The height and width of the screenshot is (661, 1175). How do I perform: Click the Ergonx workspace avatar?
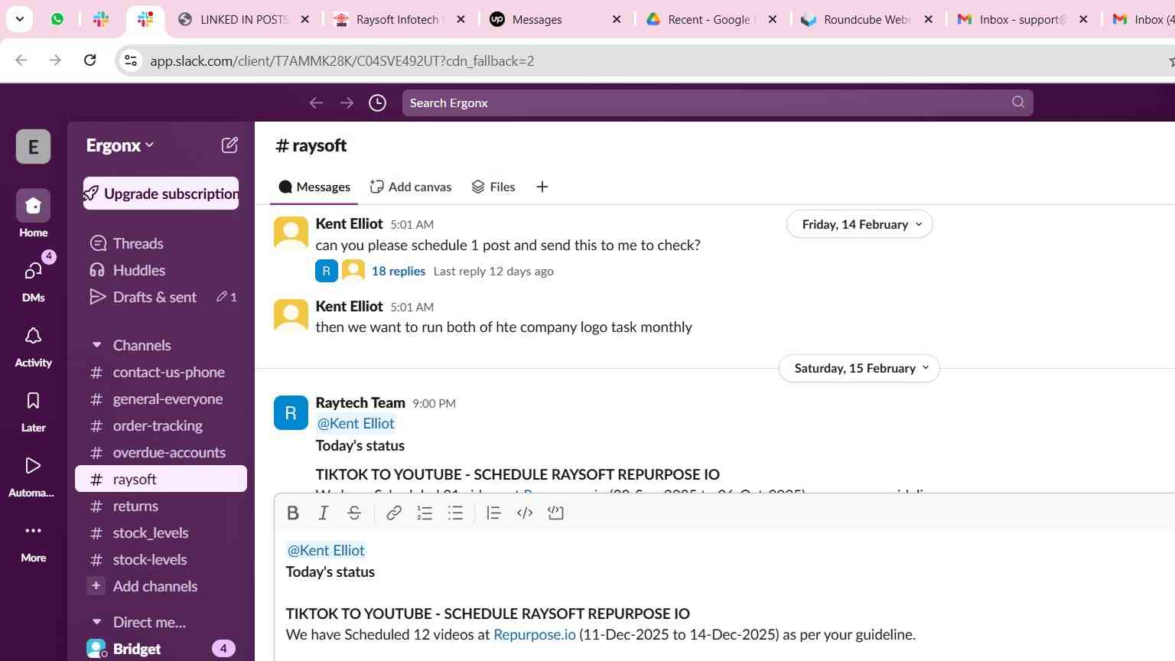click(x=33, y=146)
